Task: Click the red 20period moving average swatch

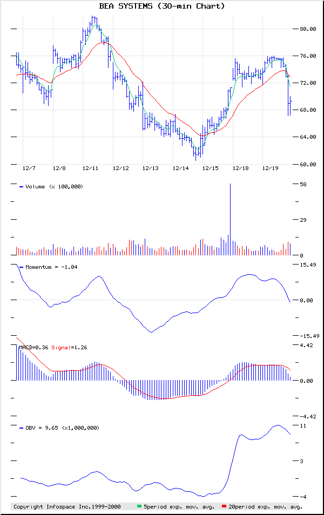Action: click(224, 506)
